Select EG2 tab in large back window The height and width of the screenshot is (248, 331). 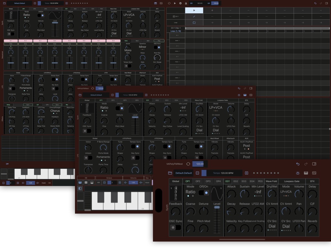click(x=75, y=9)
